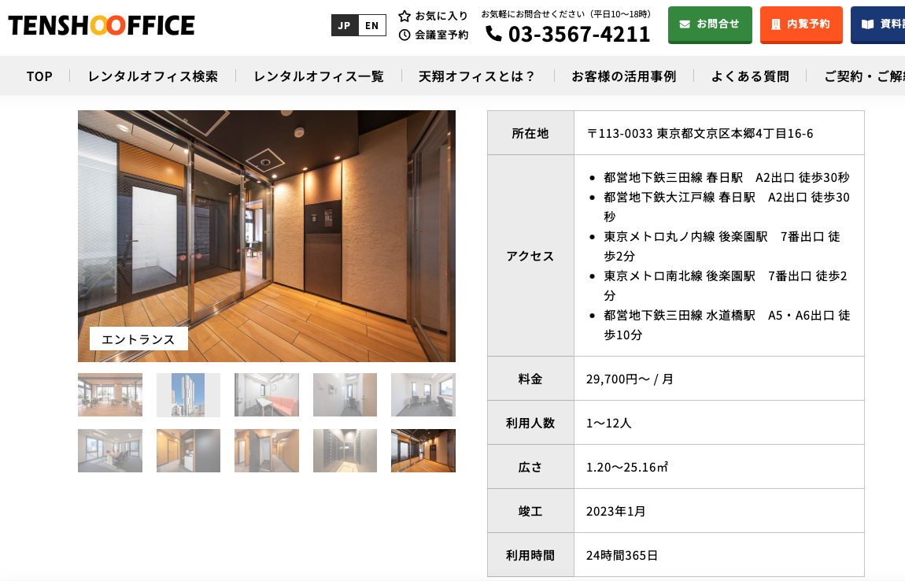Image resolution: width=905 pixels, height=581 pixels.
Task: Click the book icon on the blue button
Action: click(x=867, y=24)
